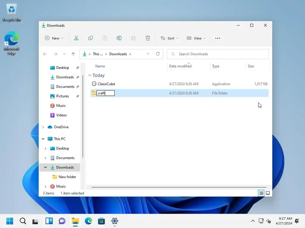The width and height of the screenshot is (305, 228).
Task: Click the Search Downloads field
Action: [x=218, y=54]
